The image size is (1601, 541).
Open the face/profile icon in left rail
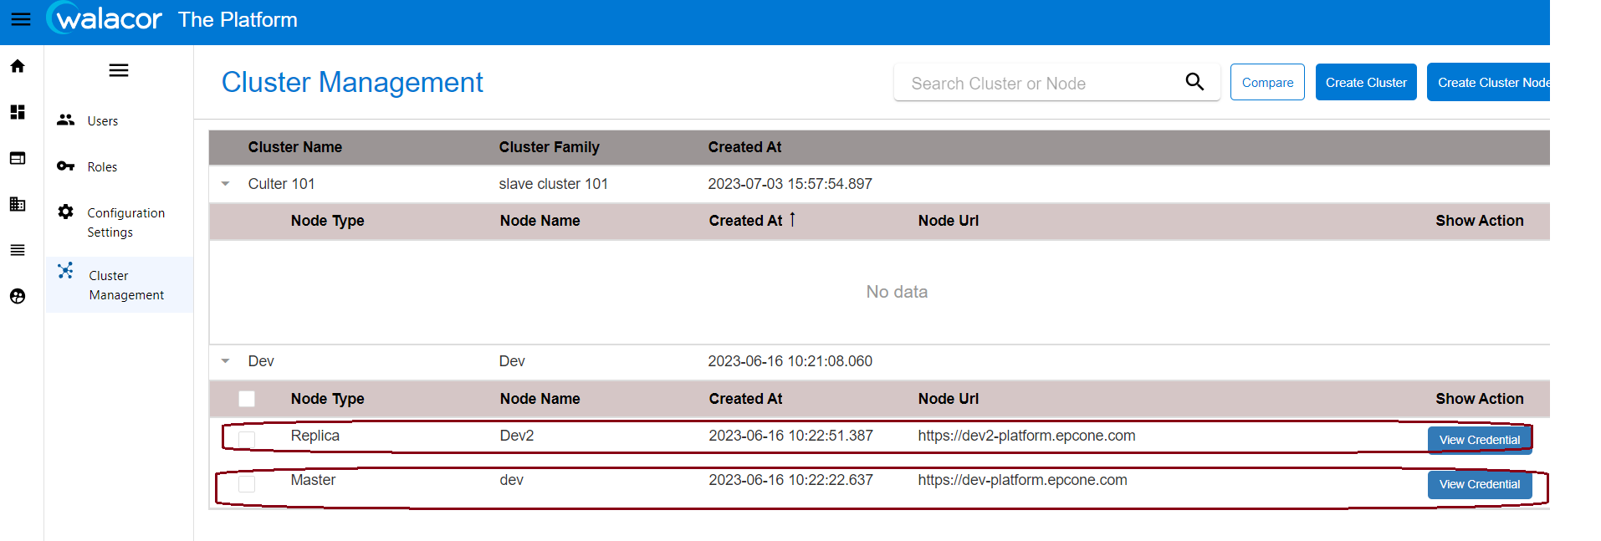pos(18,296)
